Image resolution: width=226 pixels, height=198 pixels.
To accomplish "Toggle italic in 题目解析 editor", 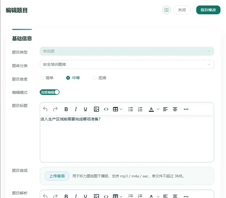I will (x=76, y=196).
